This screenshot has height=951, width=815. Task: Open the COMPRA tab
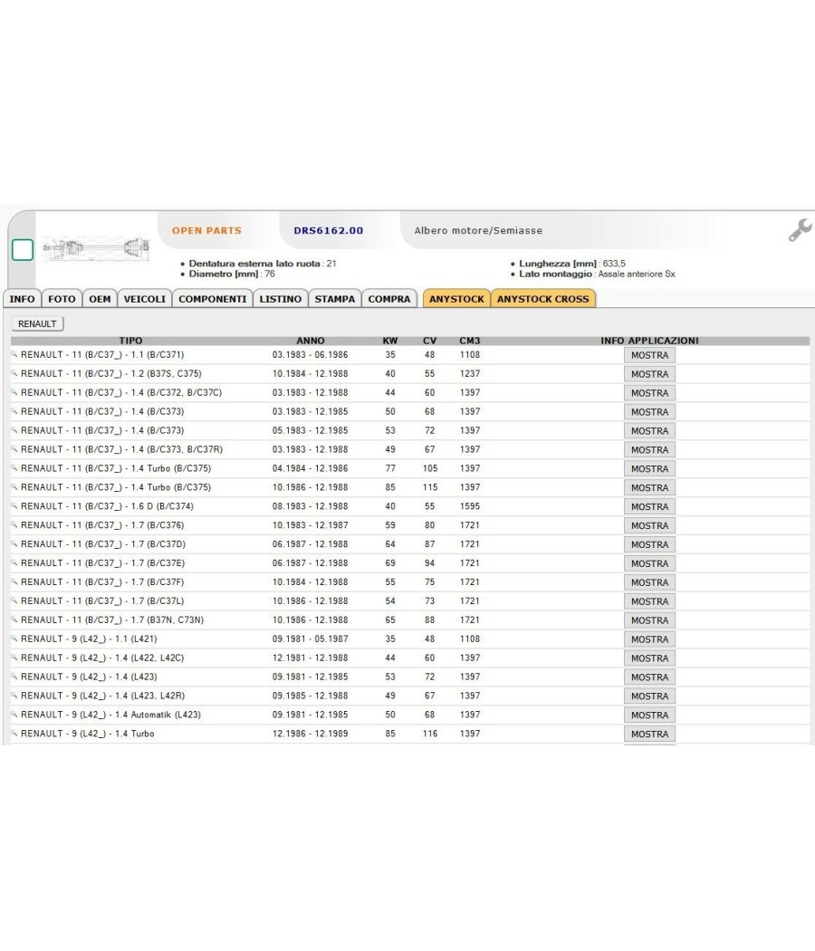[389, 299]
